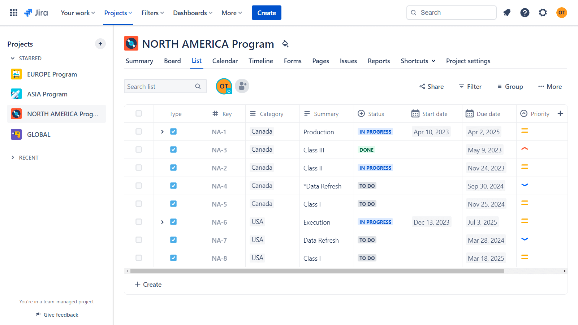578x325 pixels.
Task: Expand the NA-1 Production row chevron
Action: click(162, 131)
